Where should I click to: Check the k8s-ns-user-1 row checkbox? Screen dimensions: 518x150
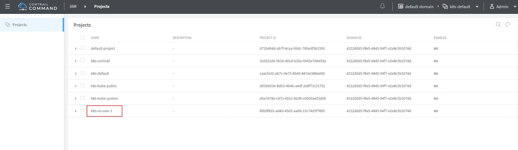(x=83, y=110)
